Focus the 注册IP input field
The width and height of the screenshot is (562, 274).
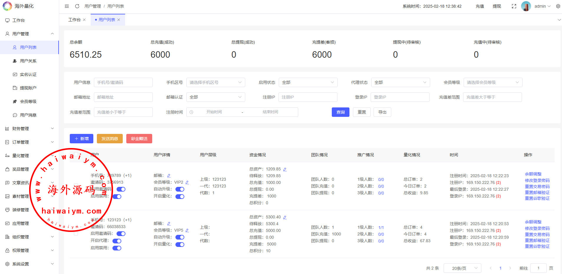click(308, 97)
